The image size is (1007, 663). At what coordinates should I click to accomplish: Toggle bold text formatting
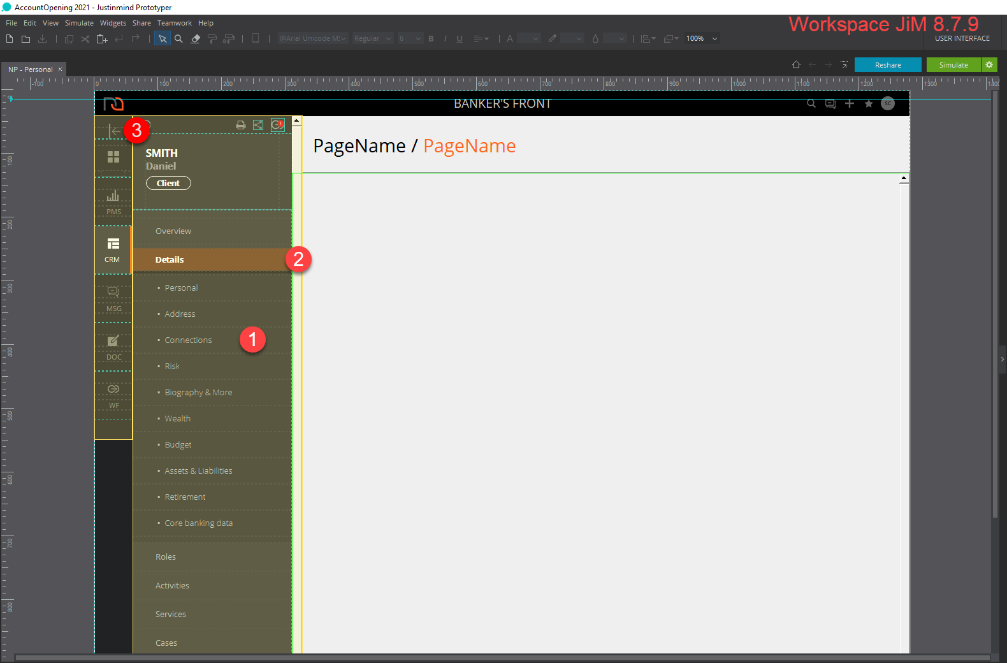point(431,39)
